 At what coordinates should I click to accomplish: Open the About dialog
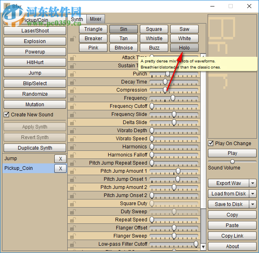tap(232, 247)
